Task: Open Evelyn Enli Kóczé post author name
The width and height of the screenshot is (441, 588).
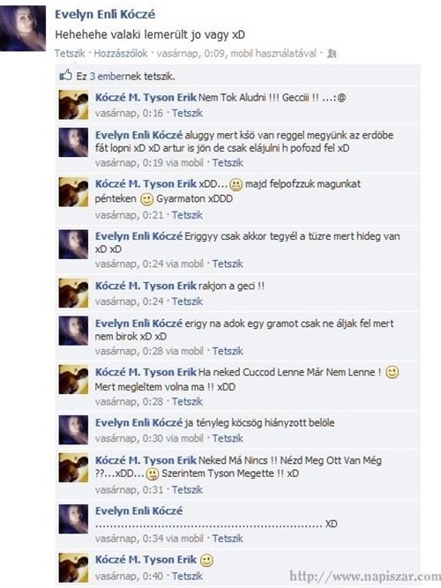Action: pos(105,14)
